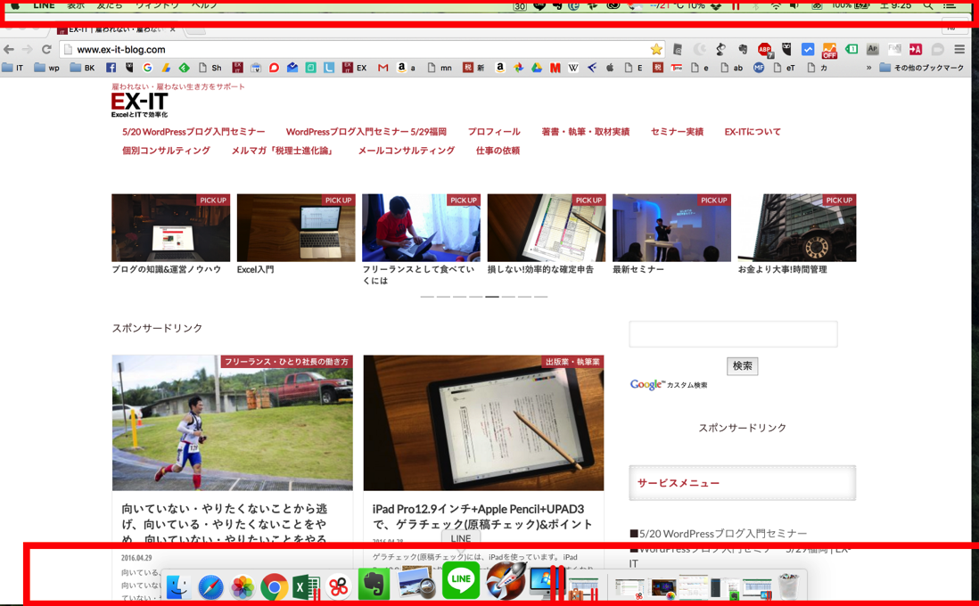Click the highlighted carousel pagination indicator
The image size is (979, 606).
491,297
